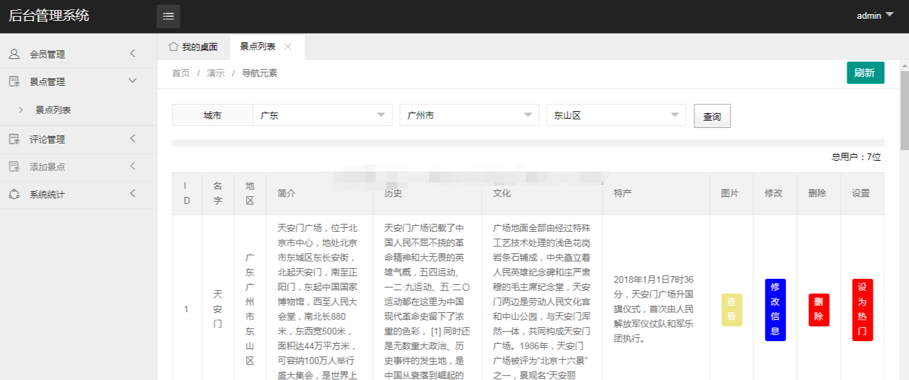909x380 pixels.
Task: Click the 系统统计 sidebar icon
Action: tap(14, 194)
